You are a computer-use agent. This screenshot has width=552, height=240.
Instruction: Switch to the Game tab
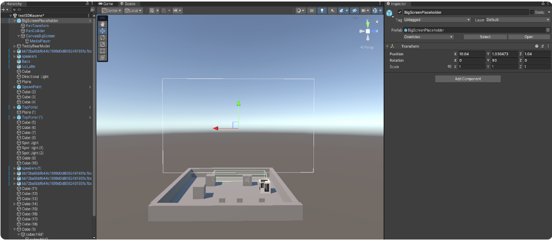[106, 4]
